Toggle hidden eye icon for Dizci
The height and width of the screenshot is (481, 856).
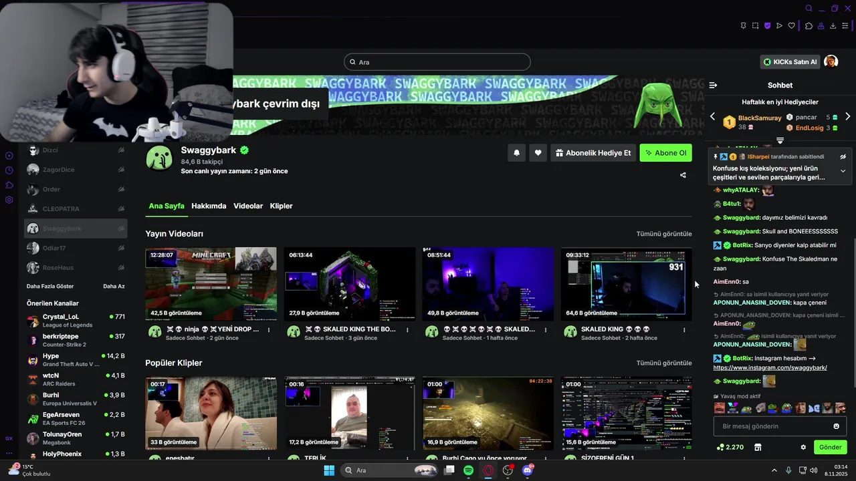(x=121, y=150)
